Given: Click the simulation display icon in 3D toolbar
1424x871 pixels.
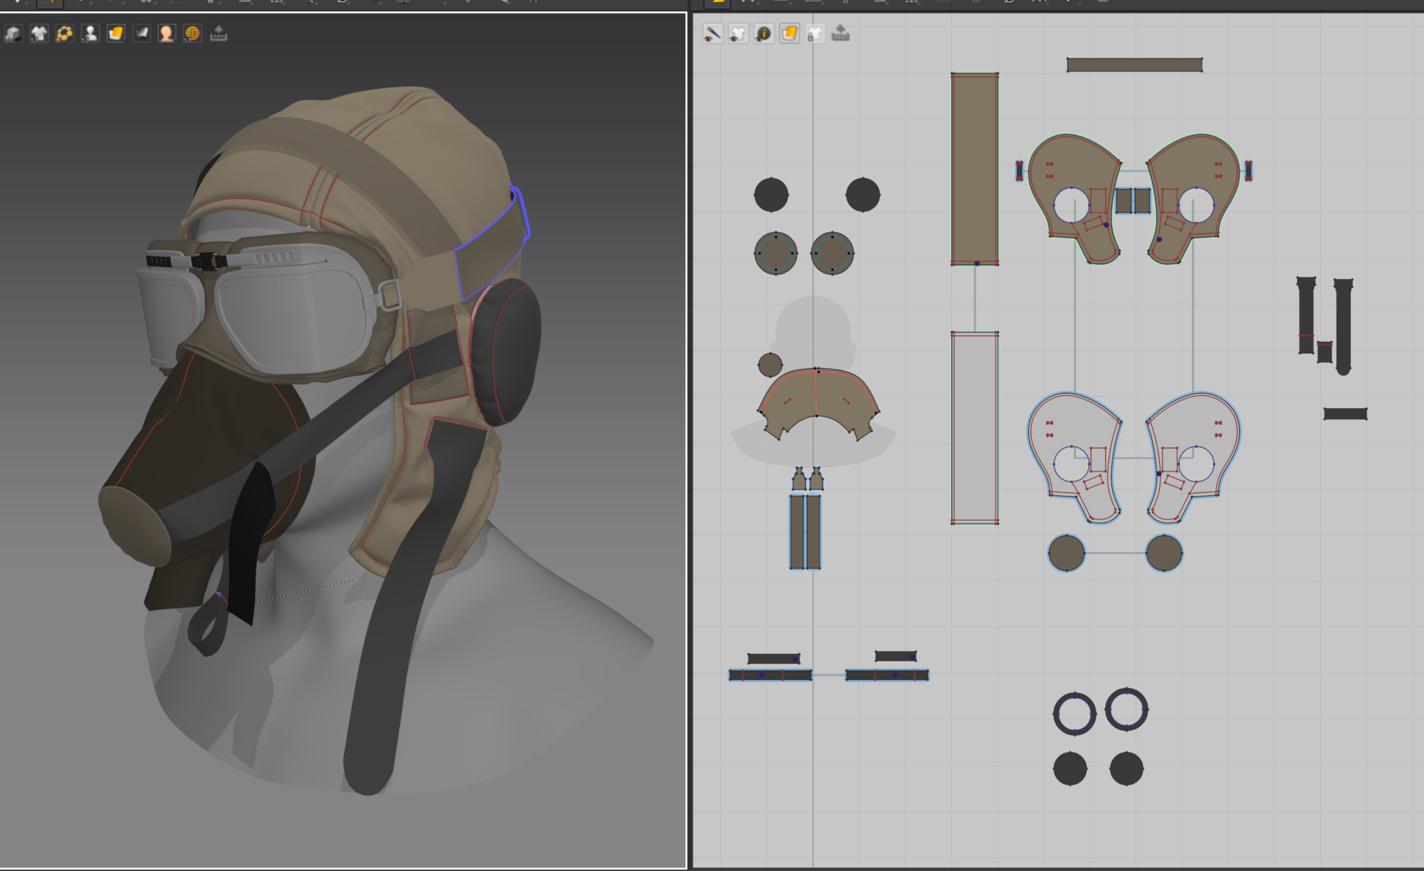Looking at the screenshot, I should [13, 33].
